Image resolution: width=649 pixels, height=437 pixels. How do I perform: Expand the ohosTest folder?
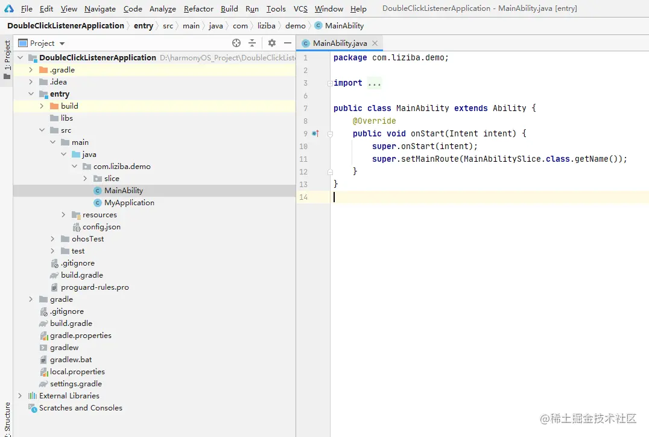52,238
